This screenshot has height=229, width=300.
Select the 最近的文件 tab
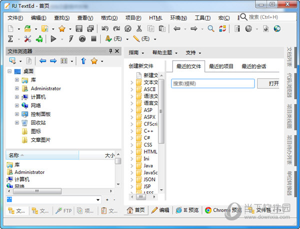point(188,67)
